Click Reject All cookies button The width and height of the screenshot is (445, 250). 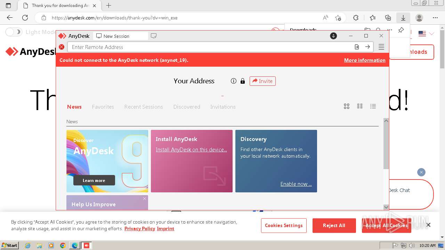pos(334,225)
